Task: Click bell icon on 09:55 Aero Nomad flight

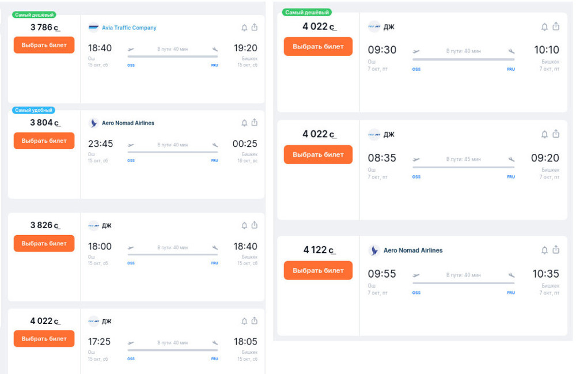Action: point(544,250)
